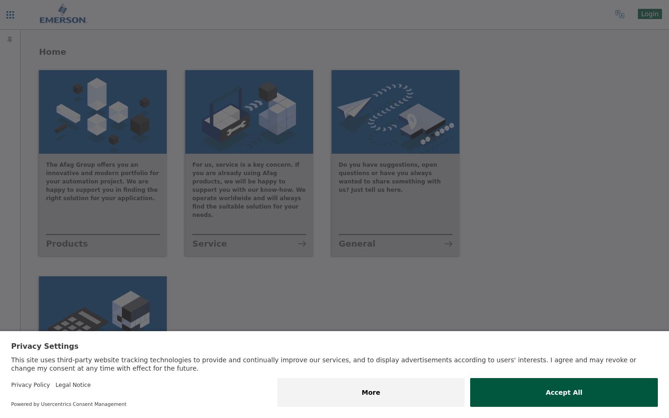Open the app grid menu icon
This screenshot has width=669, height=418.
[x=10, y=15]
